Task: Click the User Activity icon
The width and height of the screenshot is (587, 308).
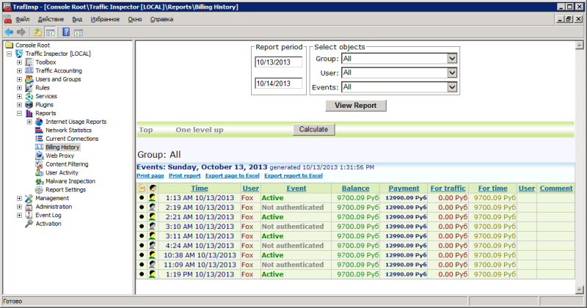Action: coord(39,172)
